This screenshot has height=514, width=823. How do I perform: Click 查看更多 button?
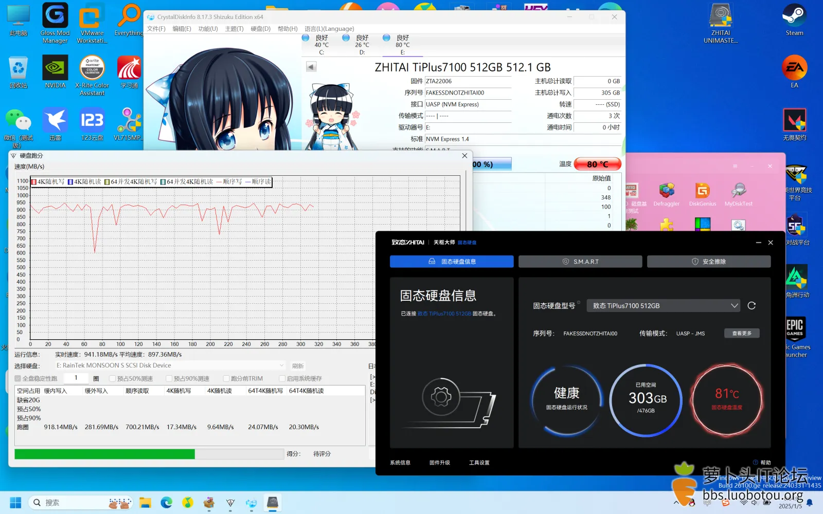click(x=742, y=333)
